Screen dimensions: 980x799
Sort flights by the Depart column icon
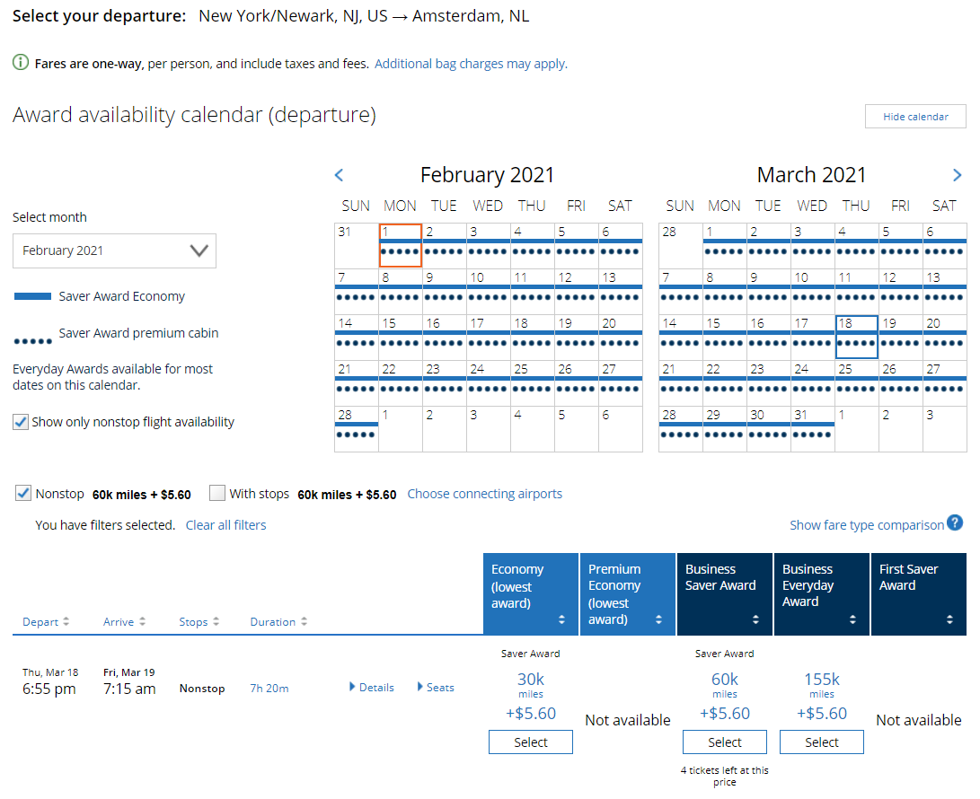(67, 621)
